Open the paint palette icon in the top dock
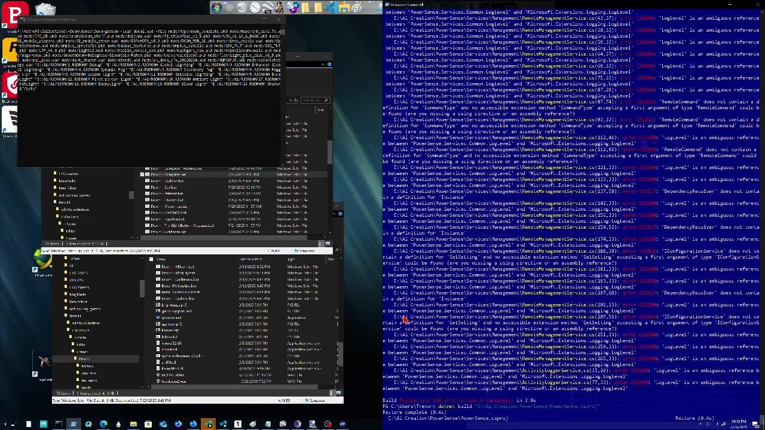The height and width of the screenshot is (430, 765). pyautogui.click(x=357, y=7)
